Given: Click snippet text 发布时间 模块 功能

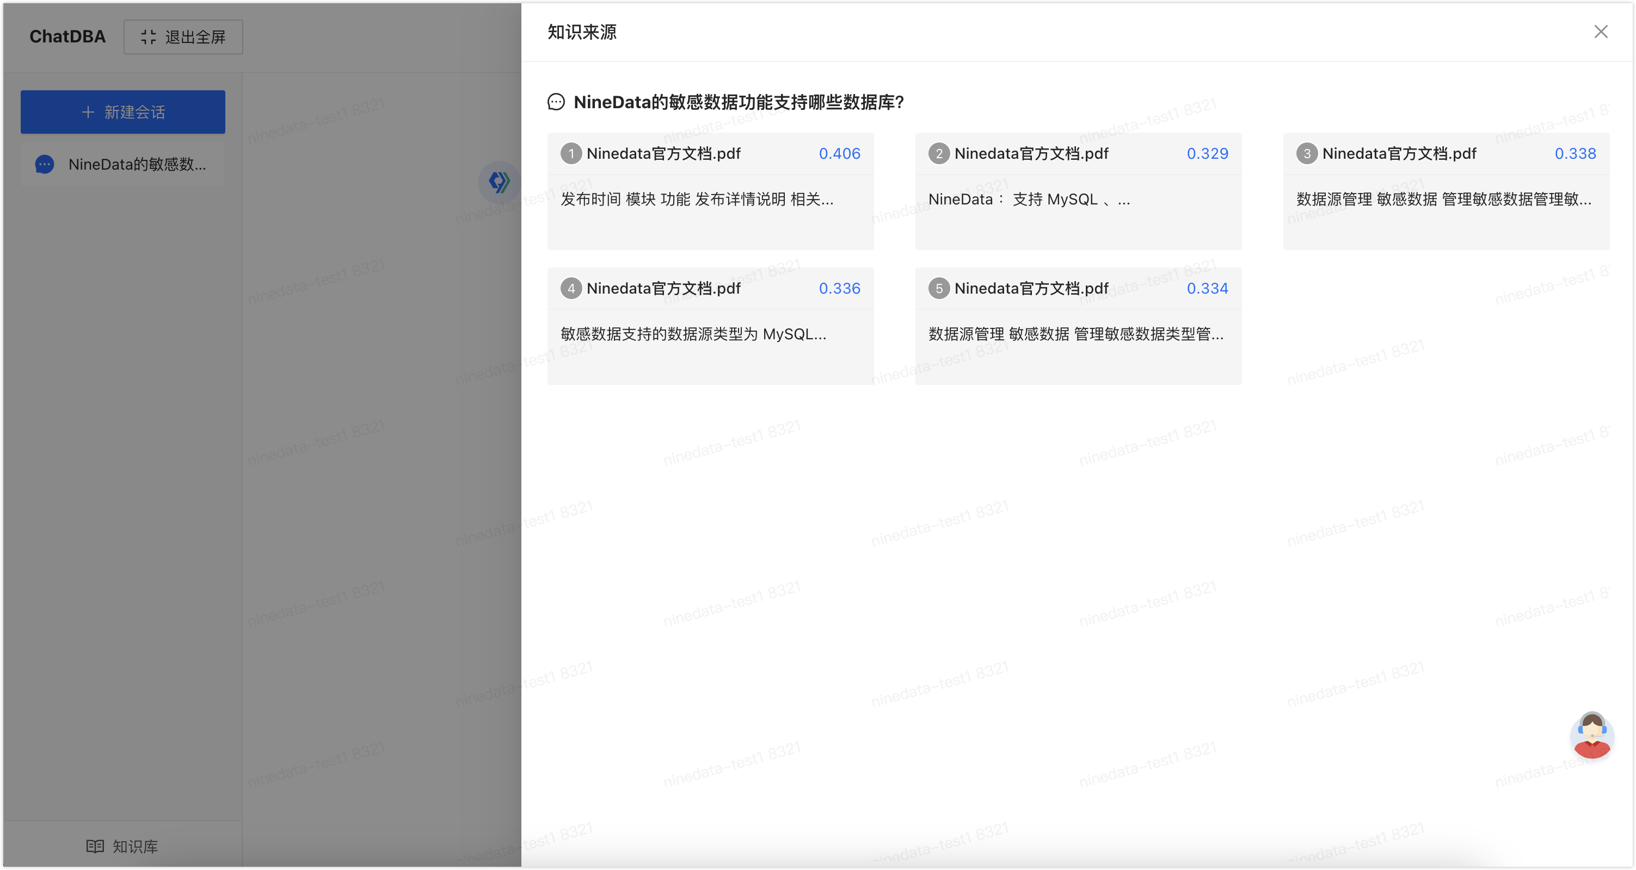Looking at the screenshot, I should 697,199.
